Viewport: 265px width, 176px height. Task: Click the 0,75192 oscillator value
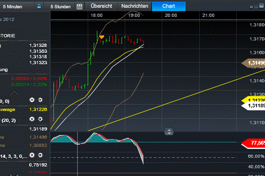point(38,165)
